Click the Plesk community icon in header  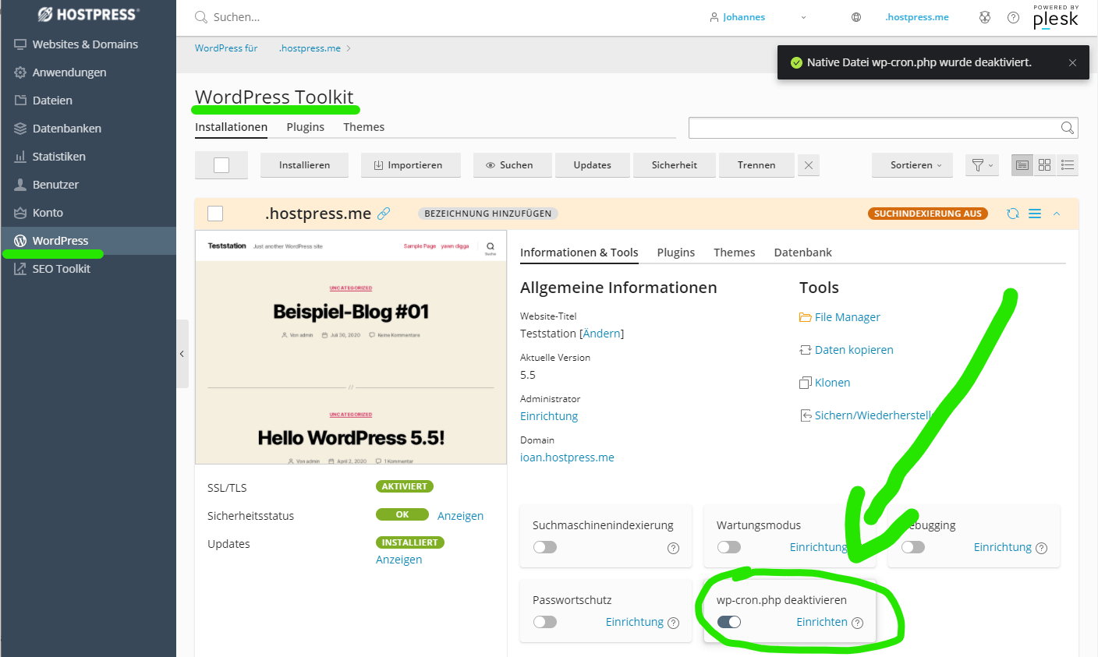pyautogui.click(x=985, y=17)
